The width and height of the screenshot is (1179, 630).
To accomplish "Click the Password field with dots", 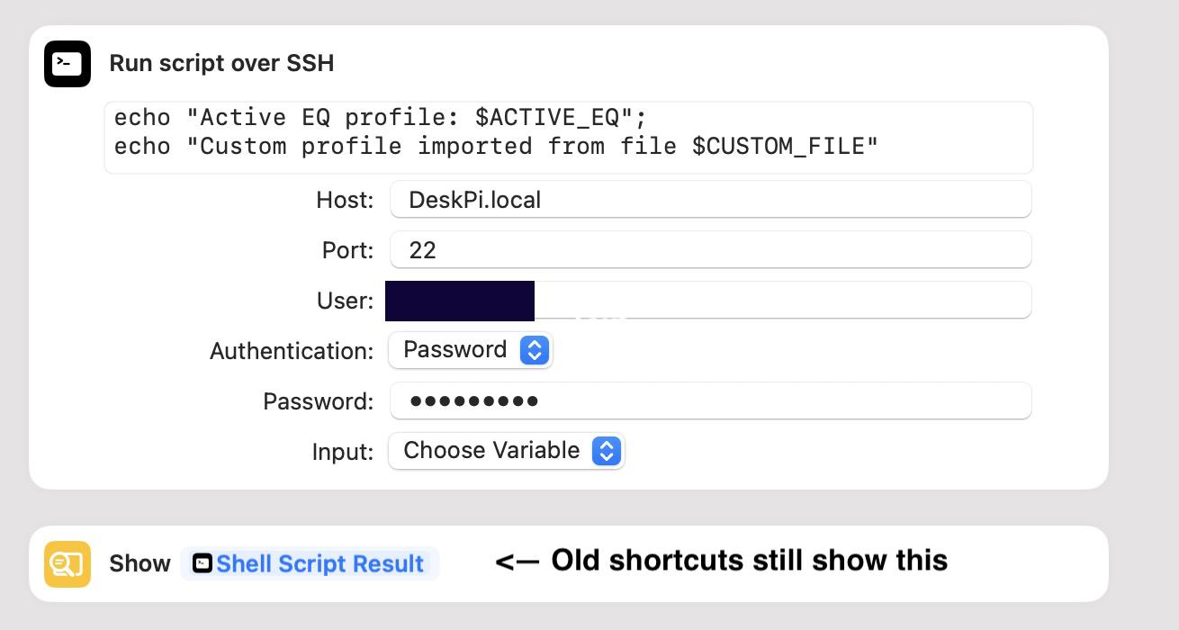I will click(710, 400).
